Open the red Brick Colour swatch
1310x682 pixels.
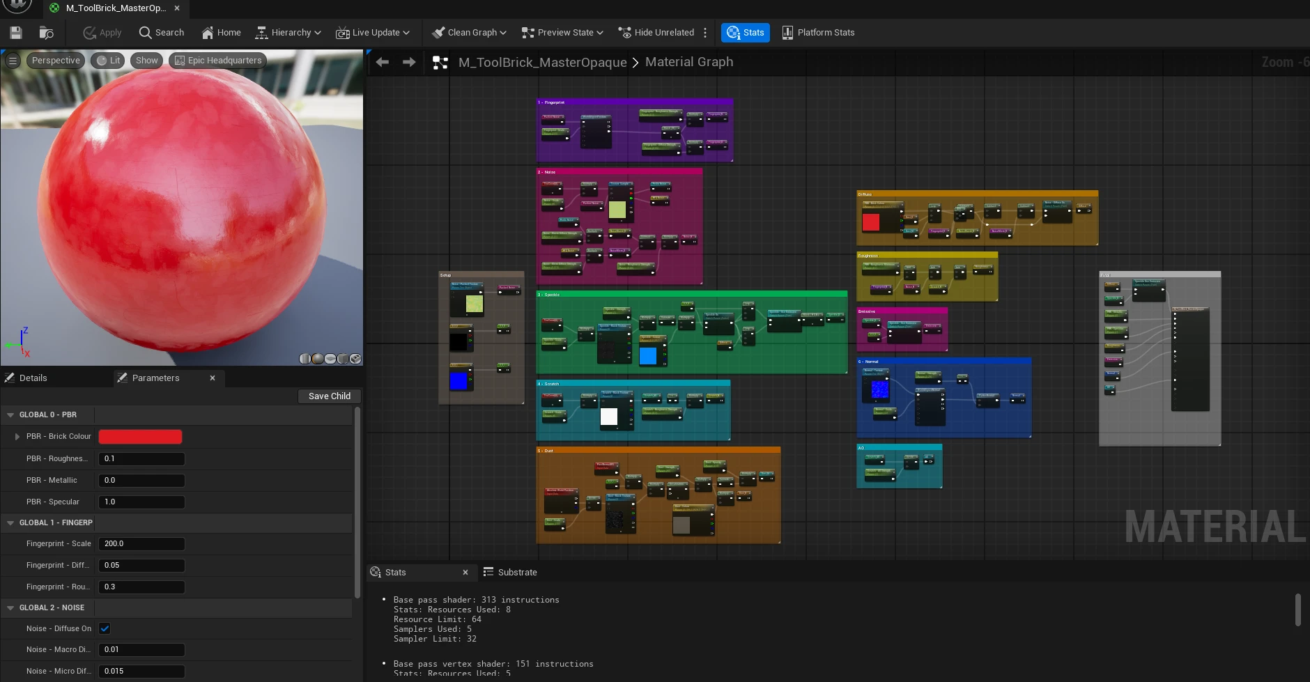tap(140, 437)
